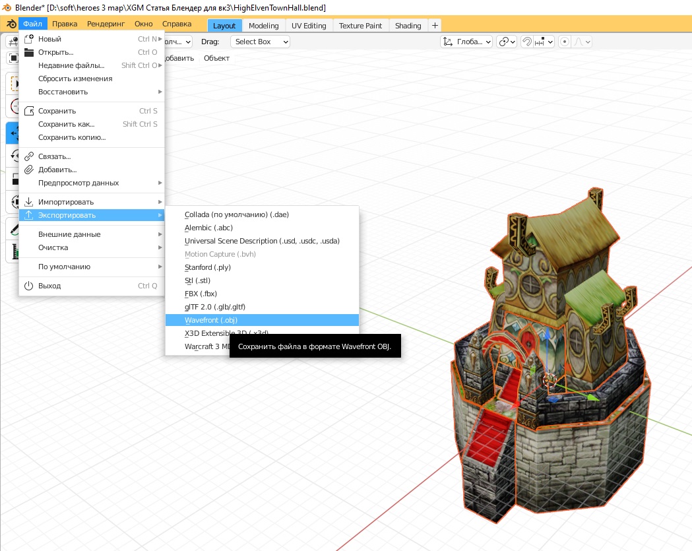Open the Справка menu

(x=177, y=24)
